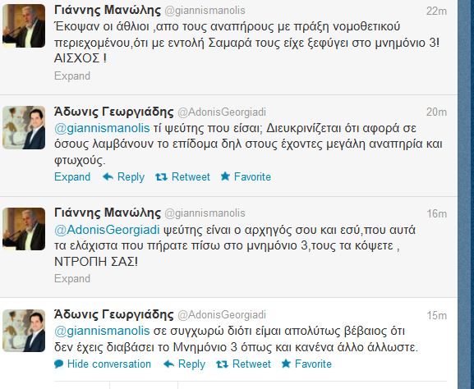
Task: Click Adonis Georgiadis' avatar on the 15m tweet
Action: pyautogui.click(x=24, y=331)
